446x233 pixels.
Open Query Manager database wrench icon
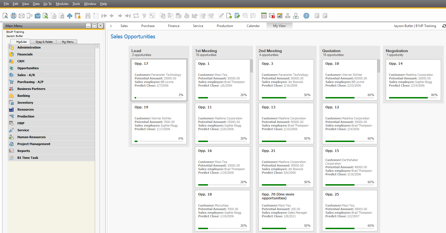tap(237, 16)
